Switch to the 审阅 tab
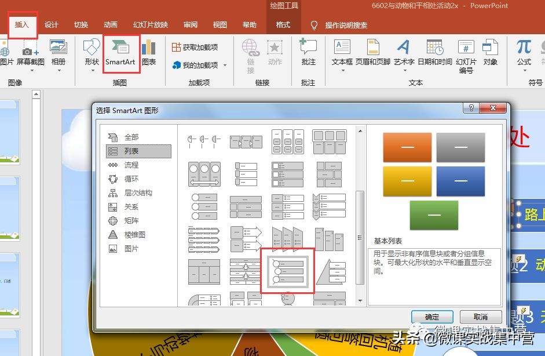The width and height of the screenshot is (545, 356). pyautogui.click(x=191, y=25)
